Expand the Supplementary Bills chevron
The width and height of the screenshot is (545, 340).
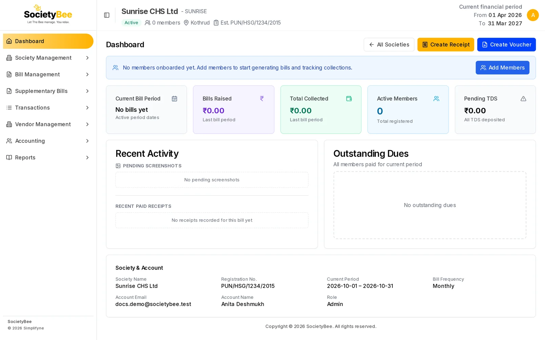(x=87, y=91)
